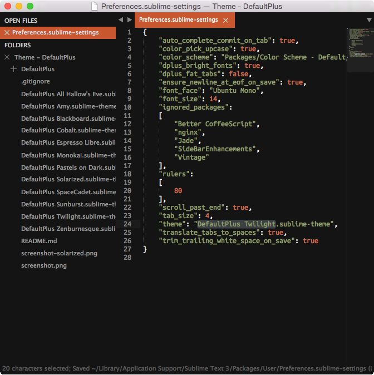Open DefaultPlus Amy.sublime-theme file

point(68,106)
